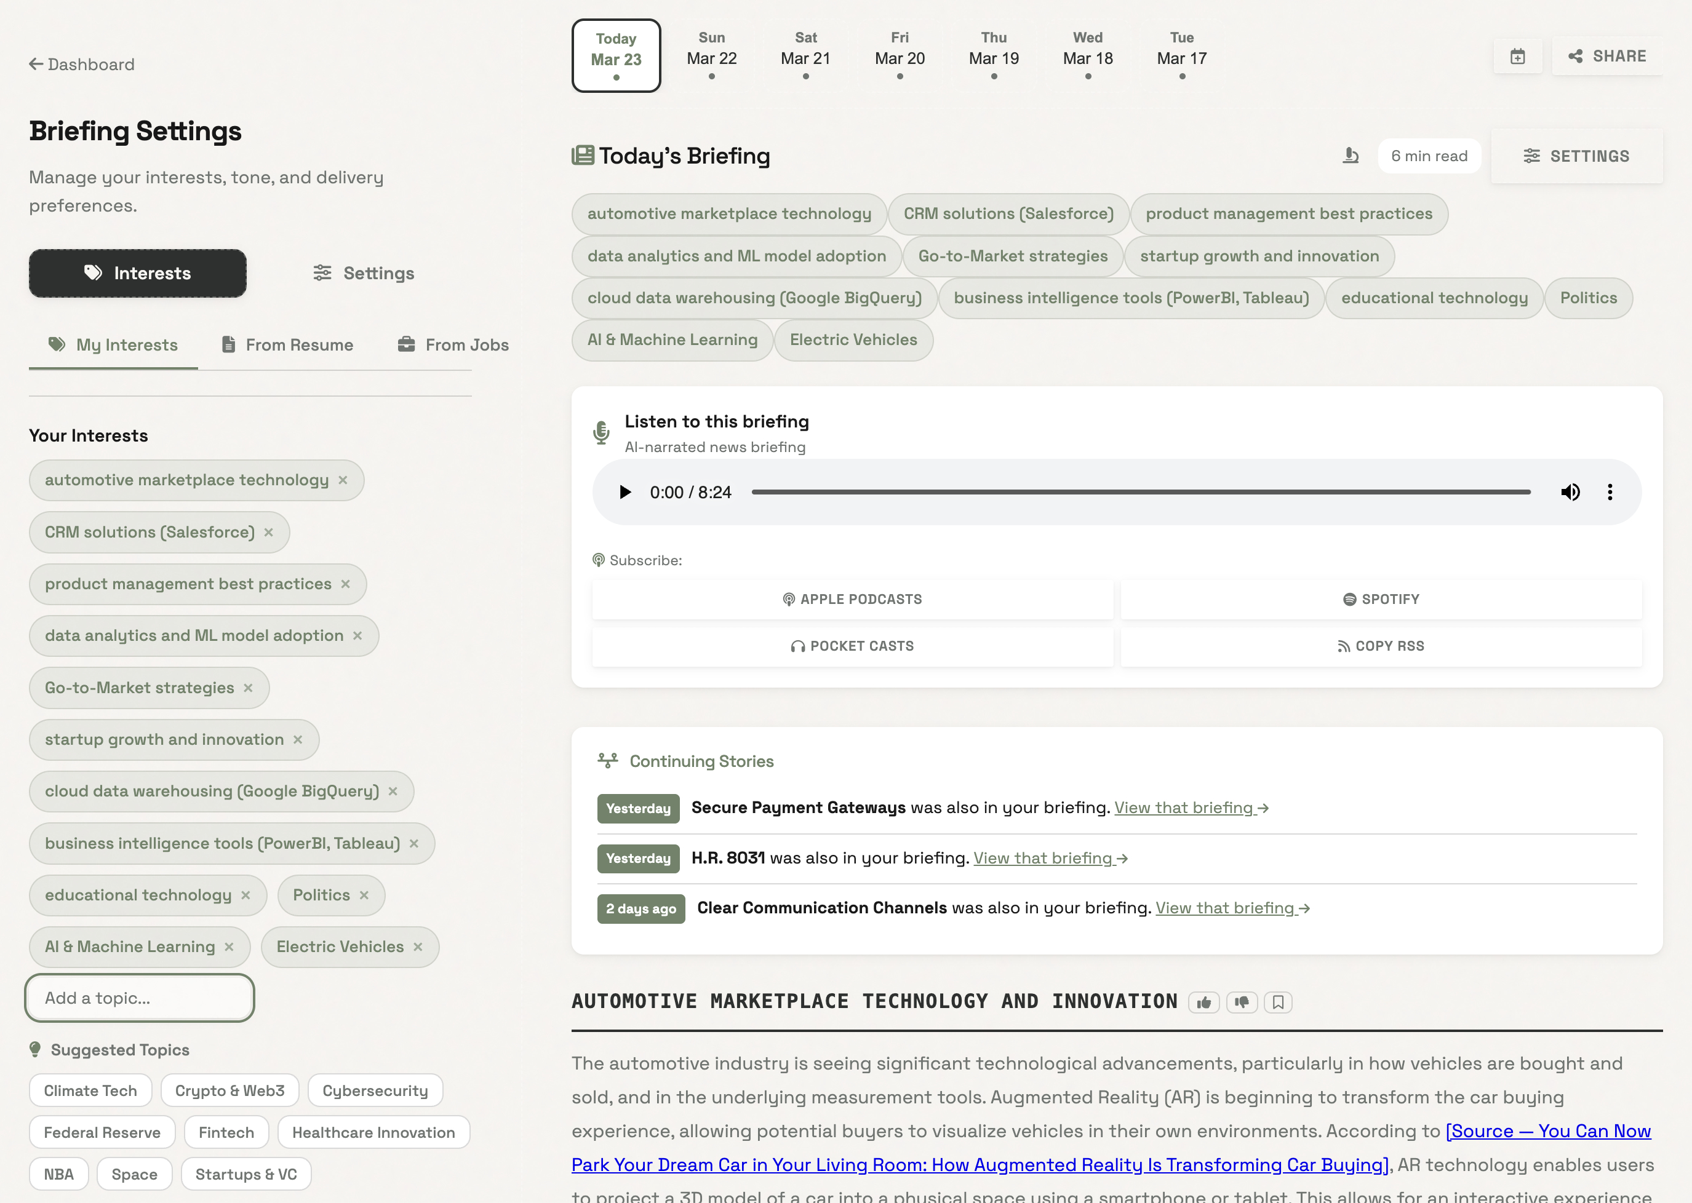Open the audio player's three-dot menu
Viewport: 1692px width, 1203px height.
tap(1610, 491)
